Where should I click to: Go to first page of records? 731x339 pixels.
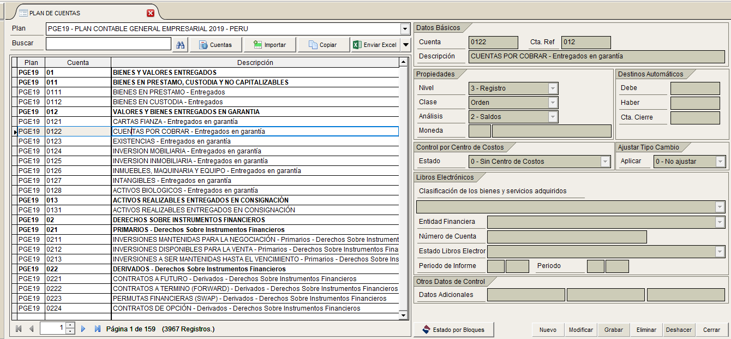[x=19, y=329]
